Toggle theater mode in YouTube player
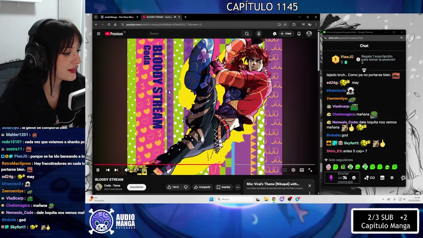Viewport: 423px width, 238px height. coord(302,170)
